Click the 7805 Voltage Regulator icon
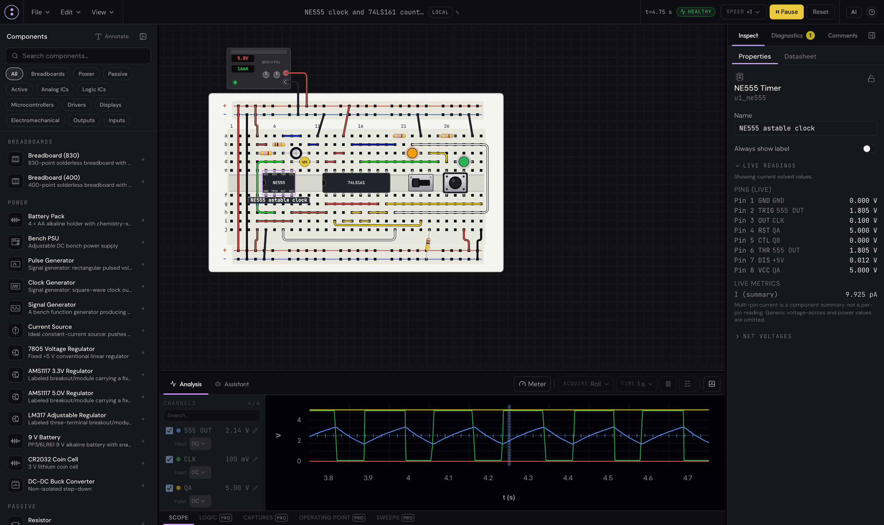Image resolution: width=884 pixels, height=525 pixels. [15, 353]
